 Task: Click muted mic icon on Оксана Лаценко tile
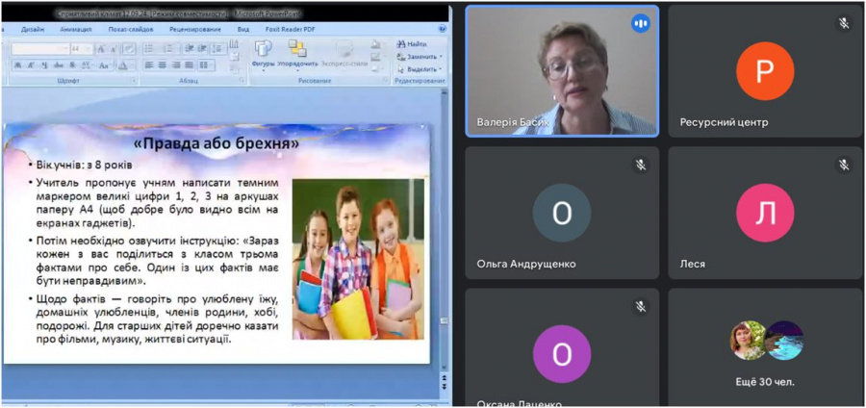641,306
